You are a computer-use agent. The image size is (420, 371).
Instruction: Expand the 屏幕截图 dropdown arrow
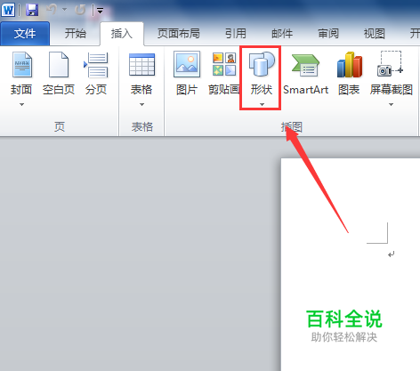tap(391, 104)
